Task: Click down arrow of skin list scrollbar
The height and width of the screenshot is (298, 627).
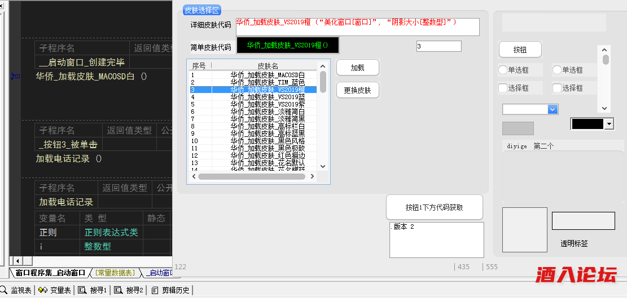Action: [323, 166]
